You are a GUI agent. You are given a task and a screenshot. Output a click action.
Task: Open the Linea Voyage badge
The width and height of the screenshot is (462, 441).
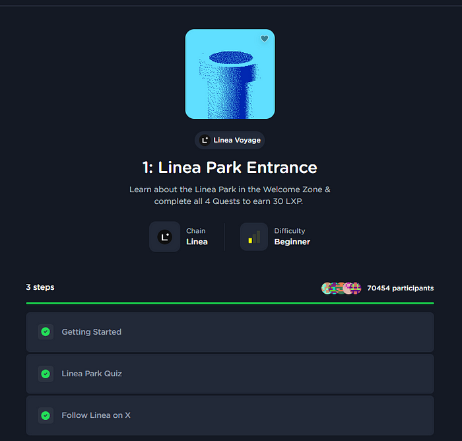(230, 140)
